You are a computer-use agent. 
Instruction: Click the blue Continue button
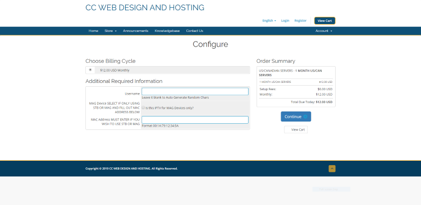(x=296, y=117)
